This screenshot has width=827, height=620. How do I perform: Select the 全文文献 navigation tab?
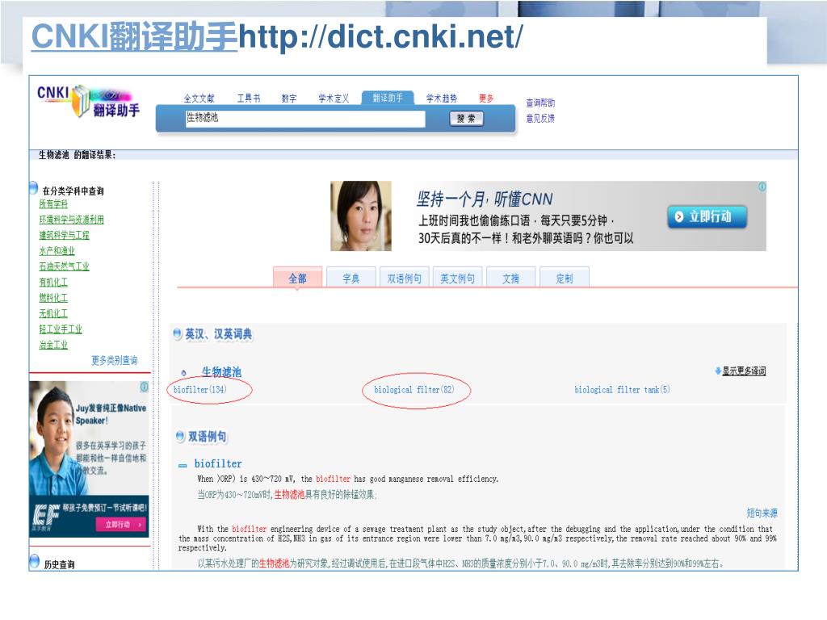(199, 98)
